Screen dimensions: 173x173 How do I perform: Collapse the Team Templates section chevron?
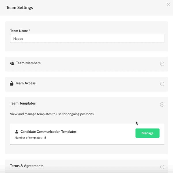tap(162, 104)
